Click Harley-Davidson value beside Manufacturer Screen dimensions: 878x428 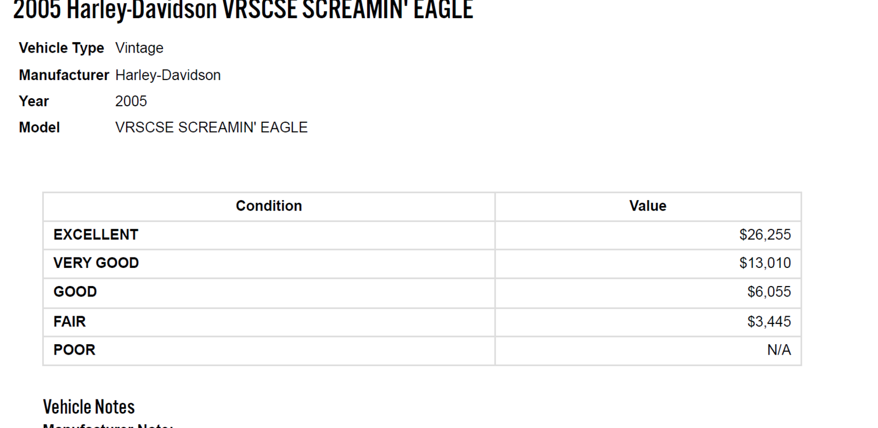pyautogui.click(x=168, y=75)
